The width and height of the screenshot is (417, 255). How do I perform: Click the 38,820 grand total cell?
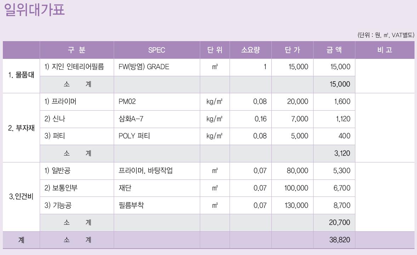click(x=334, y=240)
